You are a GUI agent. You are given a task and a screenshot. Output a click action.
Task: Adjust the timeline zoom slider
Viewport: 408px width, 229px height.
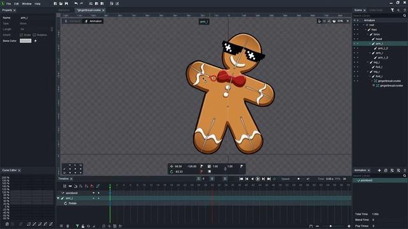[x=330, y=226]
